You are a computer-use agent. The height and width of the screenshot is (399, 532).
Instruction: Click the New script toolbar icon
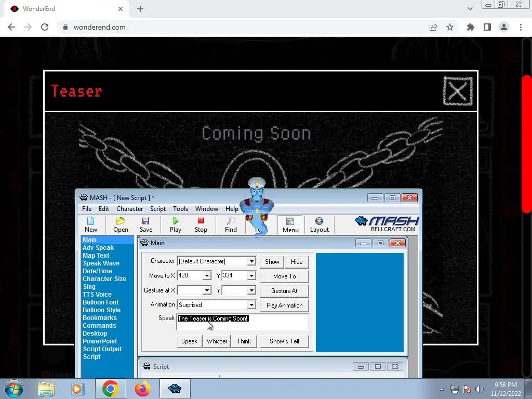tap(90, 224)
